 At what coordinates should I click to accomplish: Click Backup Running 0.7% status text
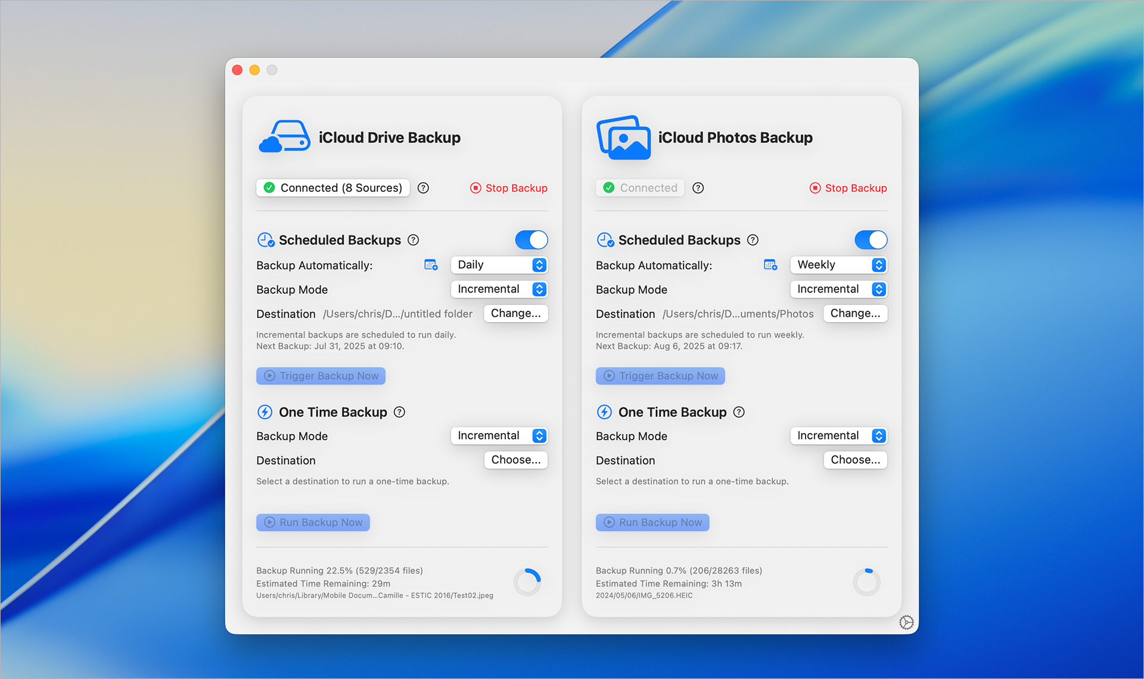[679, 571]
